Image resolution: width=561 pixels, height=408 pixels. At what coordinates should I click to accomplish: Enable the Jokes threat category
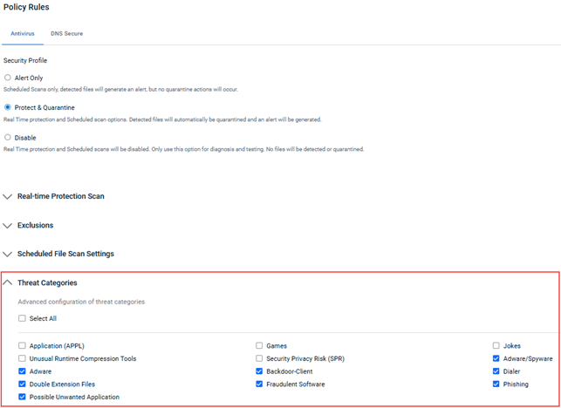coord(496,346)
